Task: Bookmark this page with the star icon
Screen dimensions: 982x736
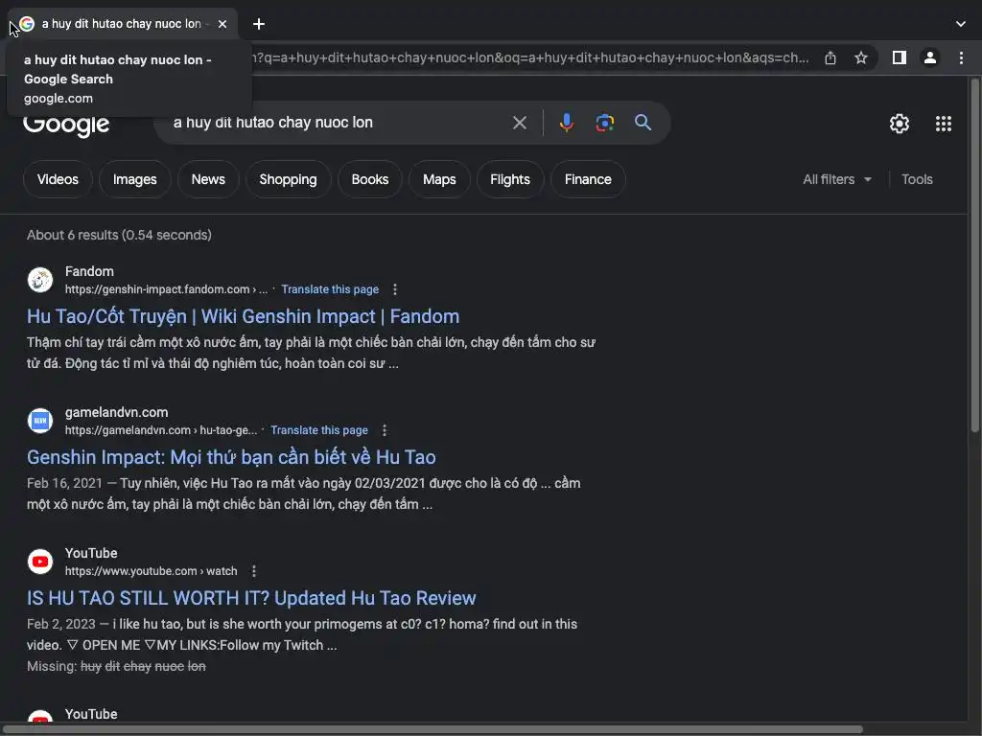Action: tap(861, 57)
